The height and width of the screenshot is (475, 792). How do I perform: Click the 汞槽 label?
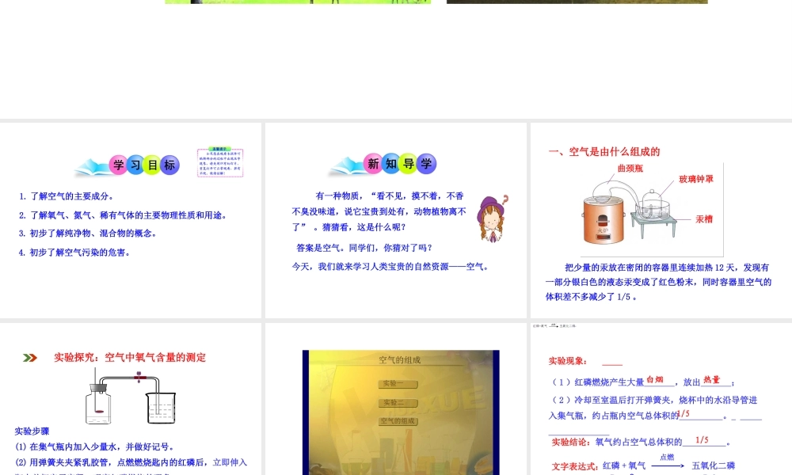click(x=704, y=219)
